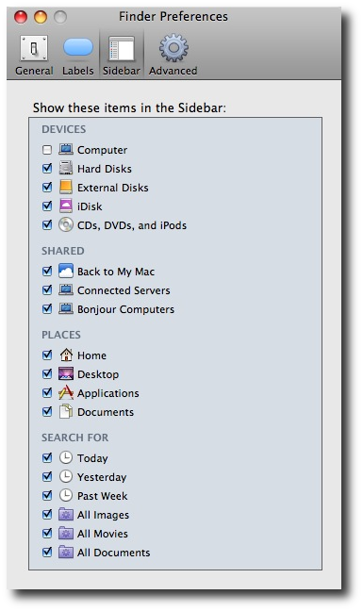
Task: Click the External Disks orange drive icon
Action: [x=66, y=187]
